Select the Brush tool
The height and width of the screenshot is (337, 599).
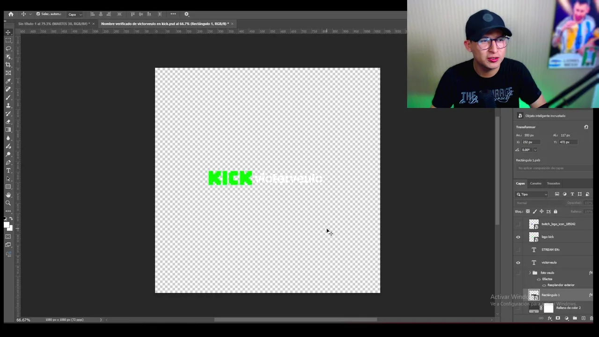[x=8, y=97]
